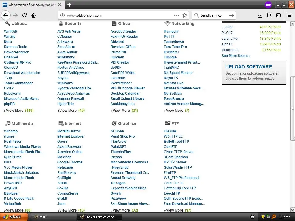Click the vertical scrollbar thumb
Image resolution: width=295 pixels, height=221 pixels.
292,108
